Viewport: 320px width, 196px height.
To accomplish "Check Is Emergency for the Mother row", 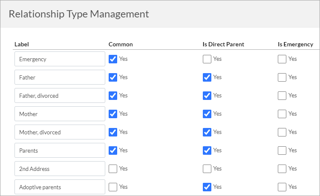I will [282, 114].
